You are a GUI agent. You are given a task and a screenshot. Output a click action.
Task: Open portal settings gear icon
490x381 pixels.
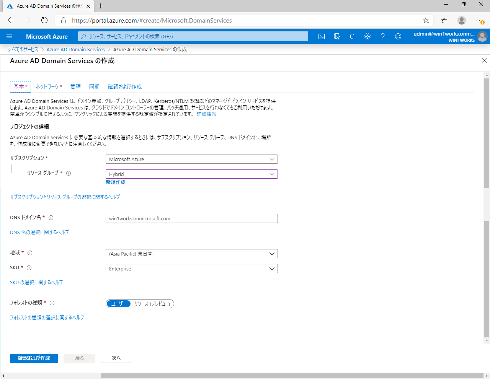click(367, 36)
